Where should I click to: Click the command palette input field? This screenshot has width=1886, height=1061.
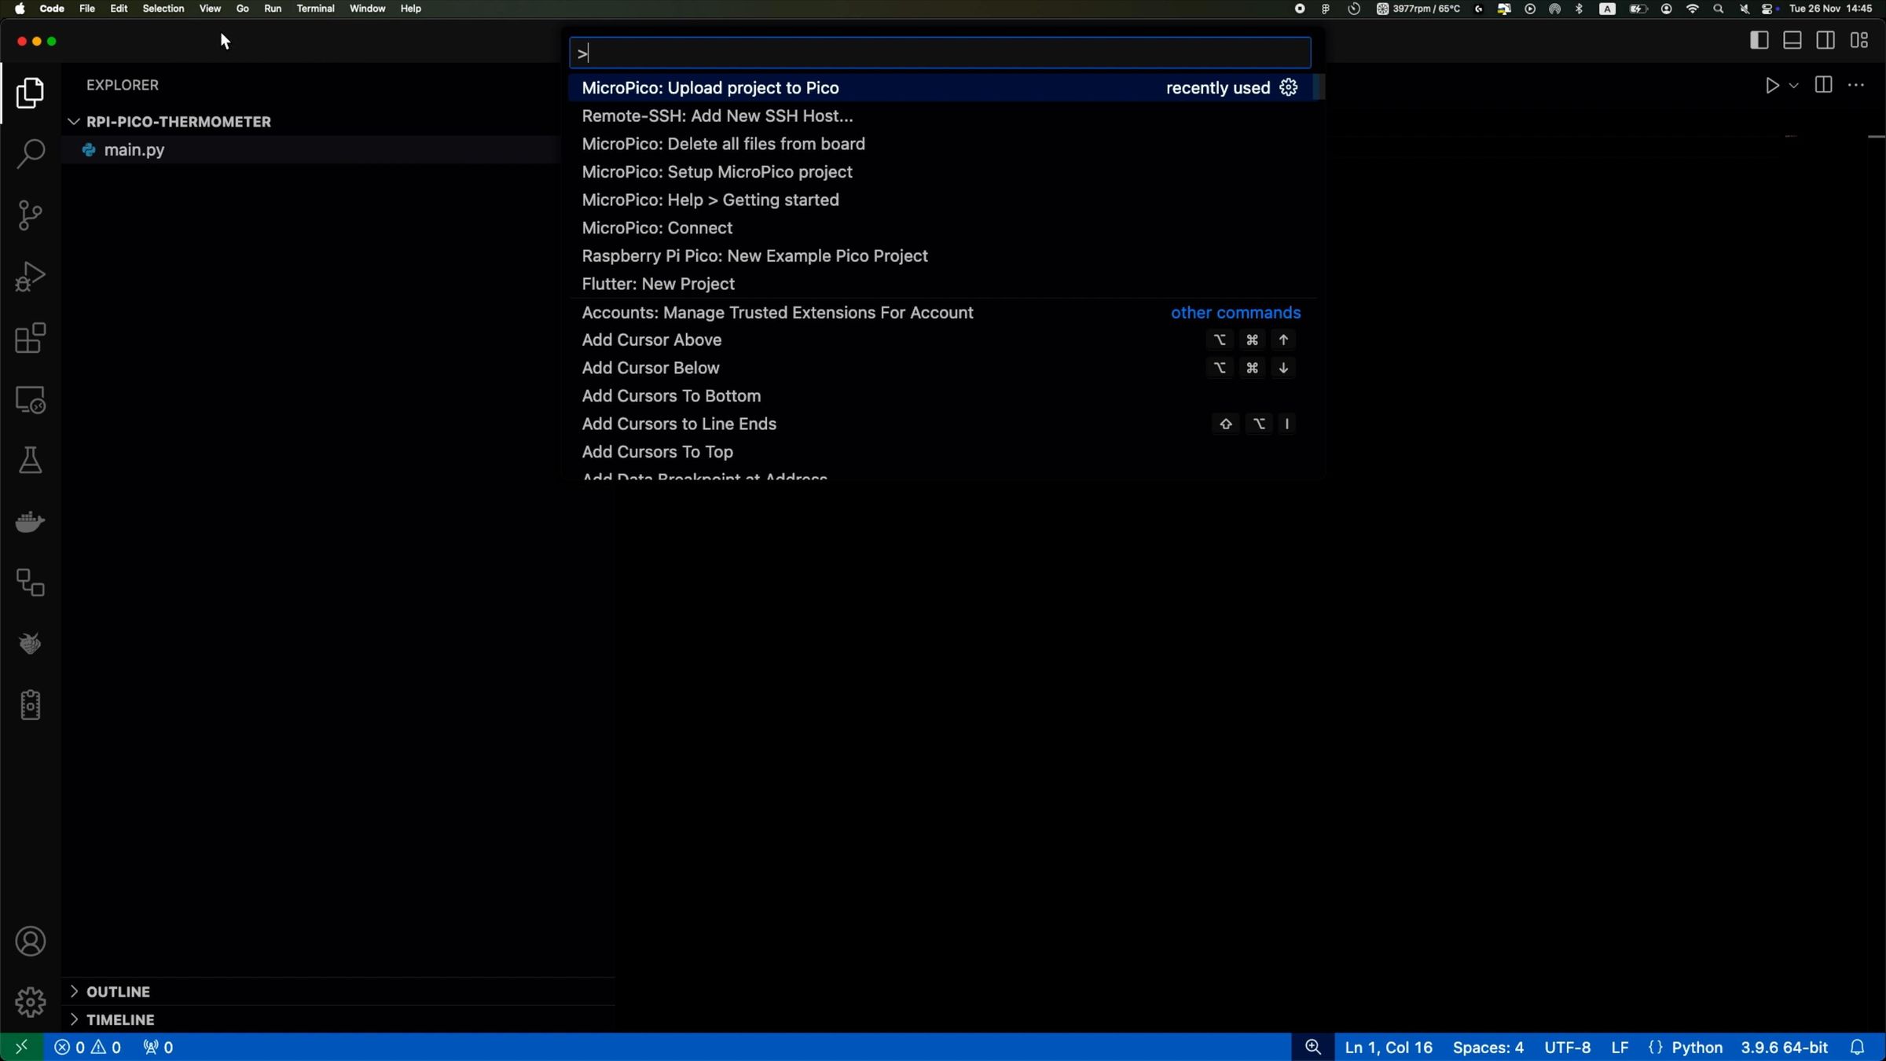coord(940,53)
